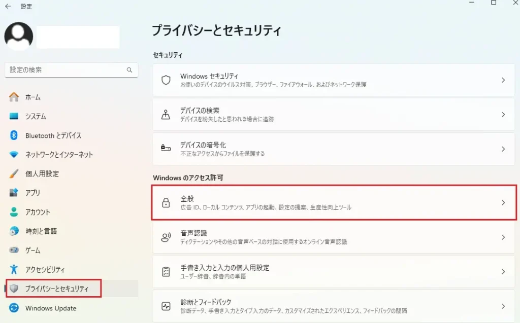Click the システム monitor icon
Image resolution: width=520 pixels, height=323 pixels.
14,116
